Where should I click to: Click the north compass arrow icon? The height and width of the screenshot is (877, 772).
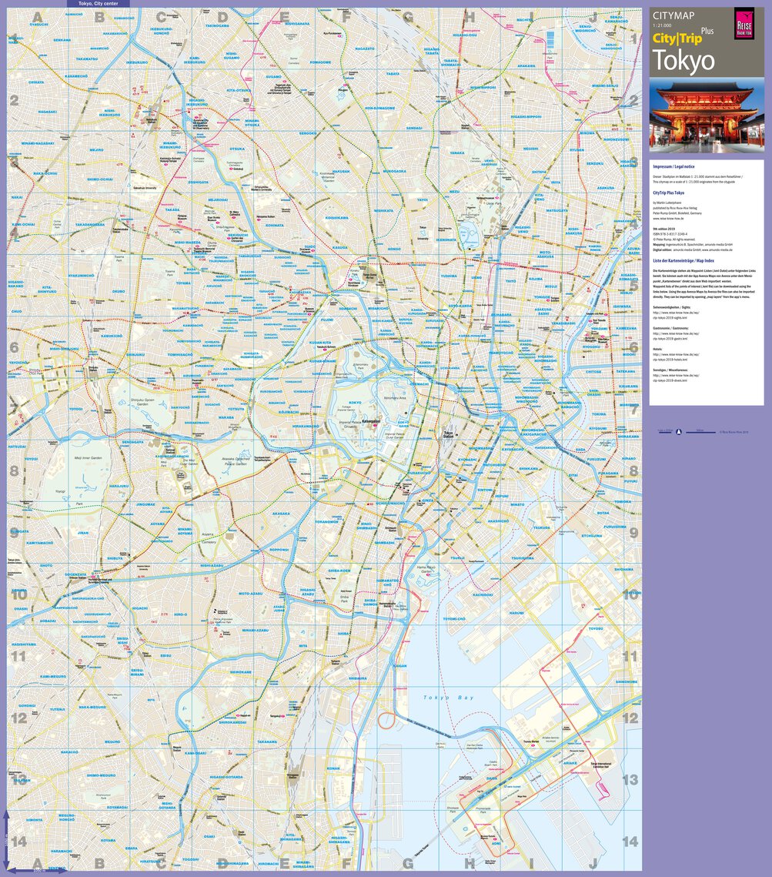click(x=679, y=431)
